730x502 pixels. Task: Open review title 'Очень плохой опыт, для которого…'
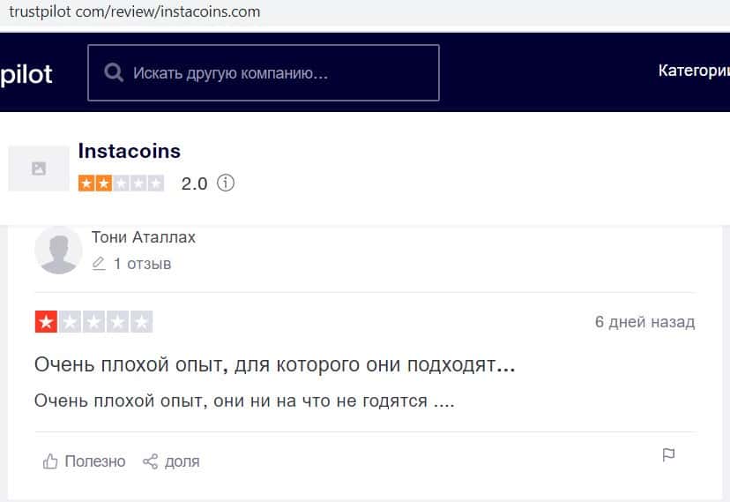click(275, 364)
